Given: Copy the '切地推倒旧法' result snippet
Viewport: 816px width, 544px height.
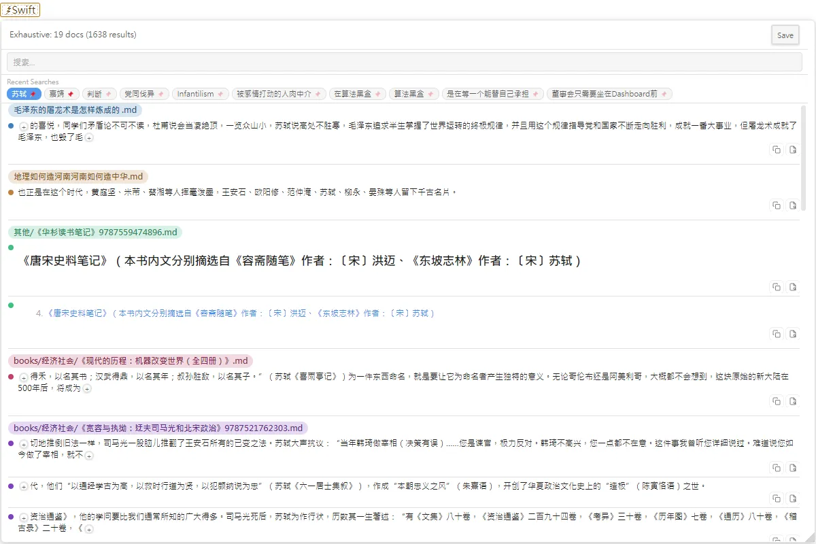Looking at the screenshot, I should point(776,468).
